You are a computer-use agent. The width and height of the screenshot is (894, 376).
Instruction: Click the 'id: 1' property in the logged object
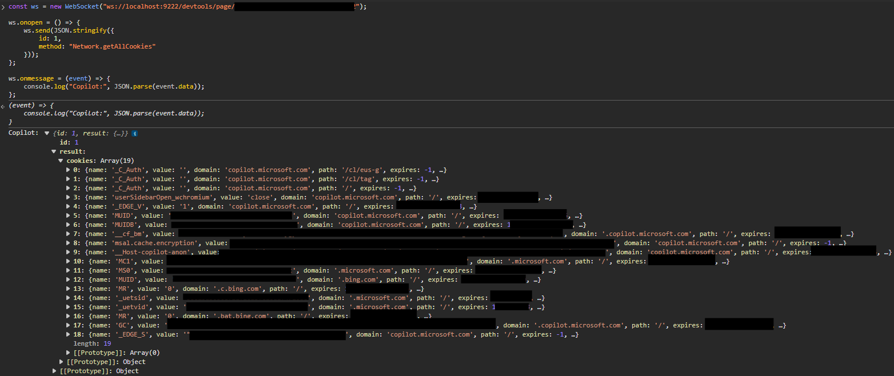69,142
